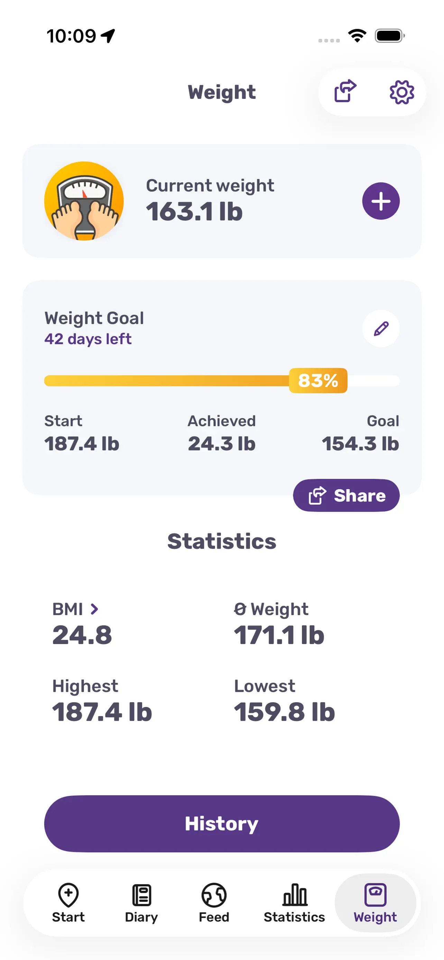Viewport: 444px width, 960px height.
Task: Switch to the Diary tab
Action: (141, 903)
